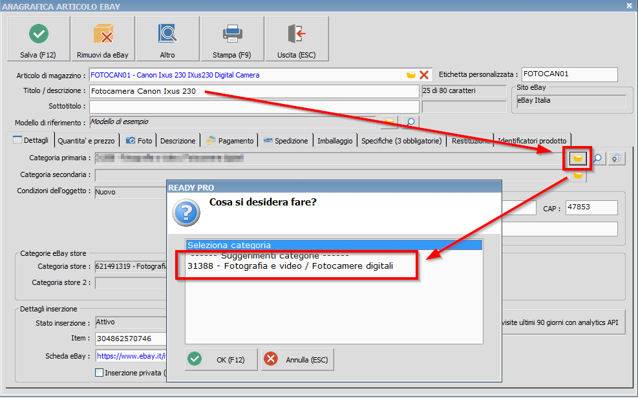Click globe icon next to Categoria primaria
This screenshot has width=638, height=398.
(617, 158)
